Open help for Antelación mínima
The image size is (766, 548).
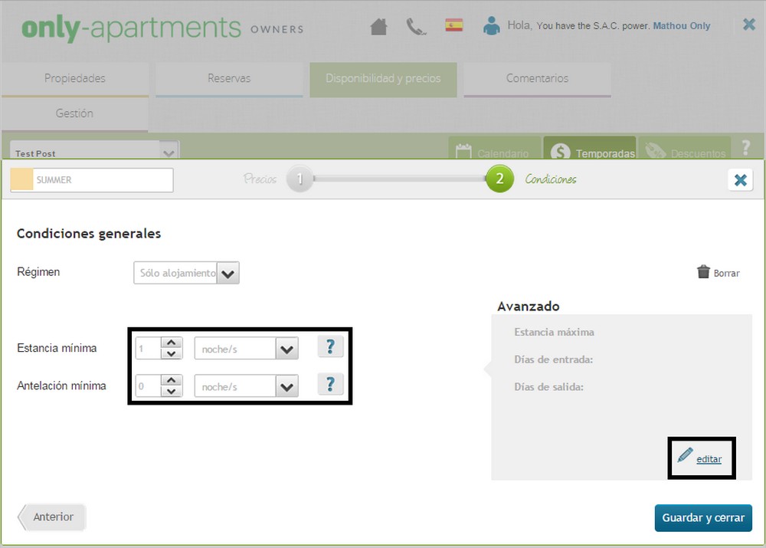330,384
